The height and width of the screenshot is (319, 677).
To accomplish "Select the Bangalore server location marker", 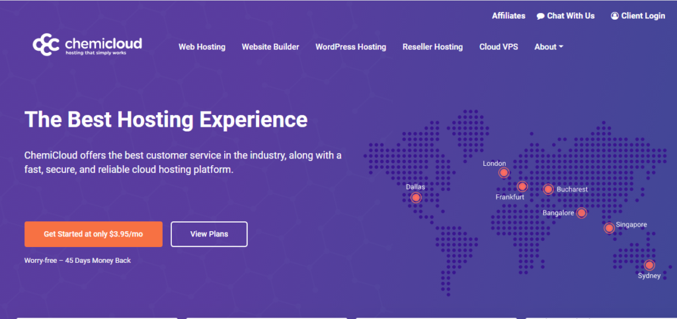I will 582,213.
